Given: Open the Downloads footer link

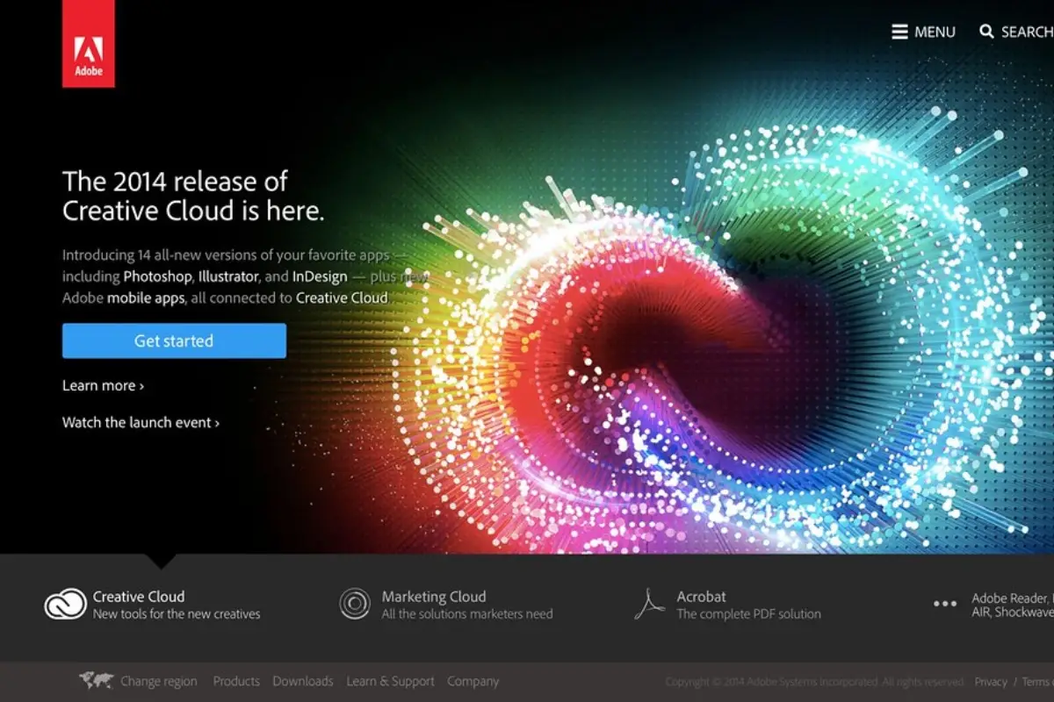Looking at the screenshot, I should [303, 681].
